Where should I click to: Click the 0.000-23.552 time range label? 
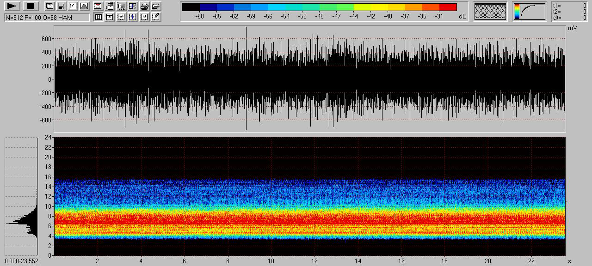pyautogui.click(x=21, y=261)
